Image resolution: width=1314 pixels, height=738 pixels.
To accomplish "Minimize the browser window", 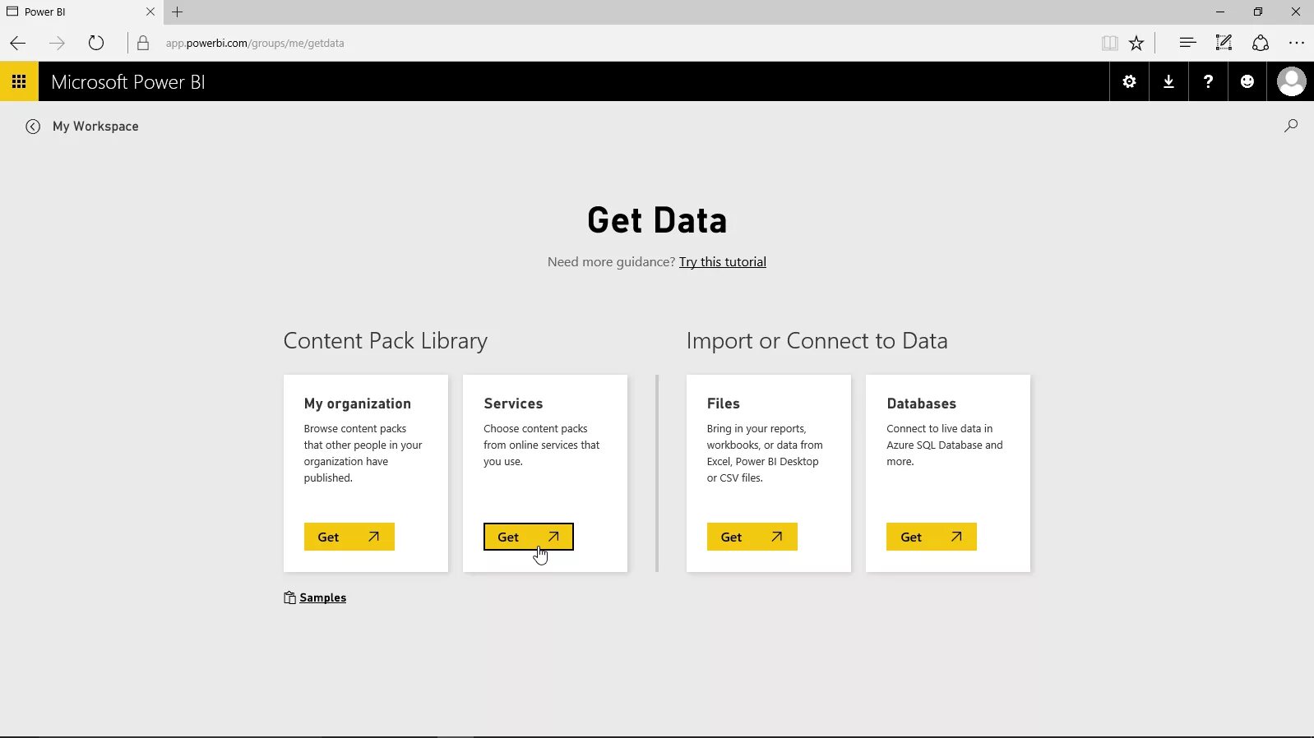I will click(1220, 12).
